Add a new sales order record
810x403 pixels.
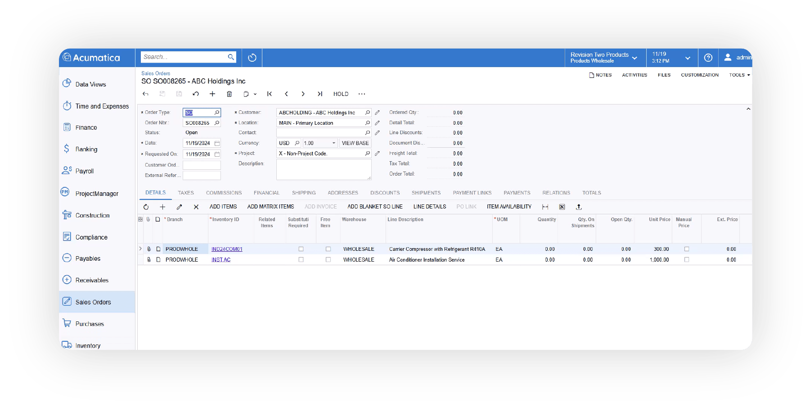point(212,94)
